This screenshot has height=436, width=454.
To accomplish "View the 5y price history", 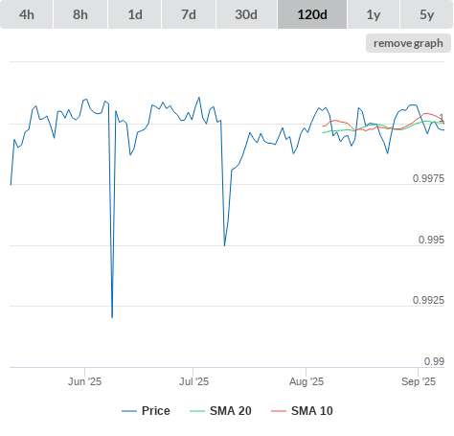I will pos(427,14).
